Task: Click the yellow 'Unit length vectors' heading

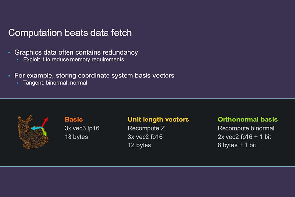Action: pyautogui.click(x=158, y=120)
